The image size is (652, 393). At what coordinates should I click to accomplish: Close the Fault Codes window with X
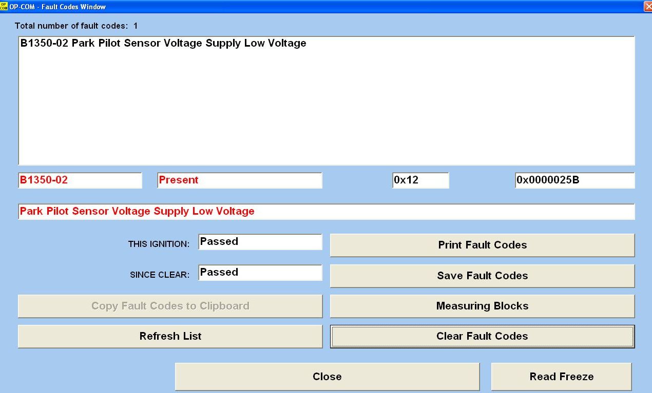tap(647, 7)
